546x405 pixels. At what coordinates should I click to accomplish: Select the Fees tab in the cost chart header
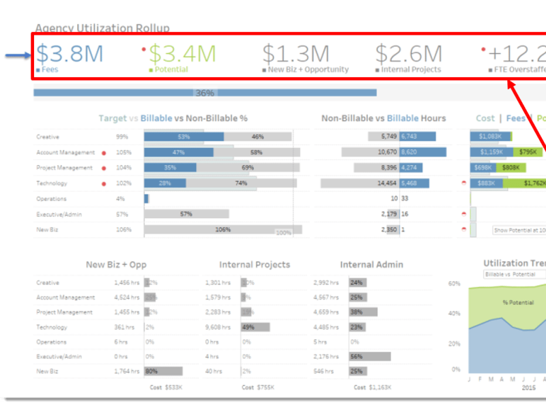515,118
